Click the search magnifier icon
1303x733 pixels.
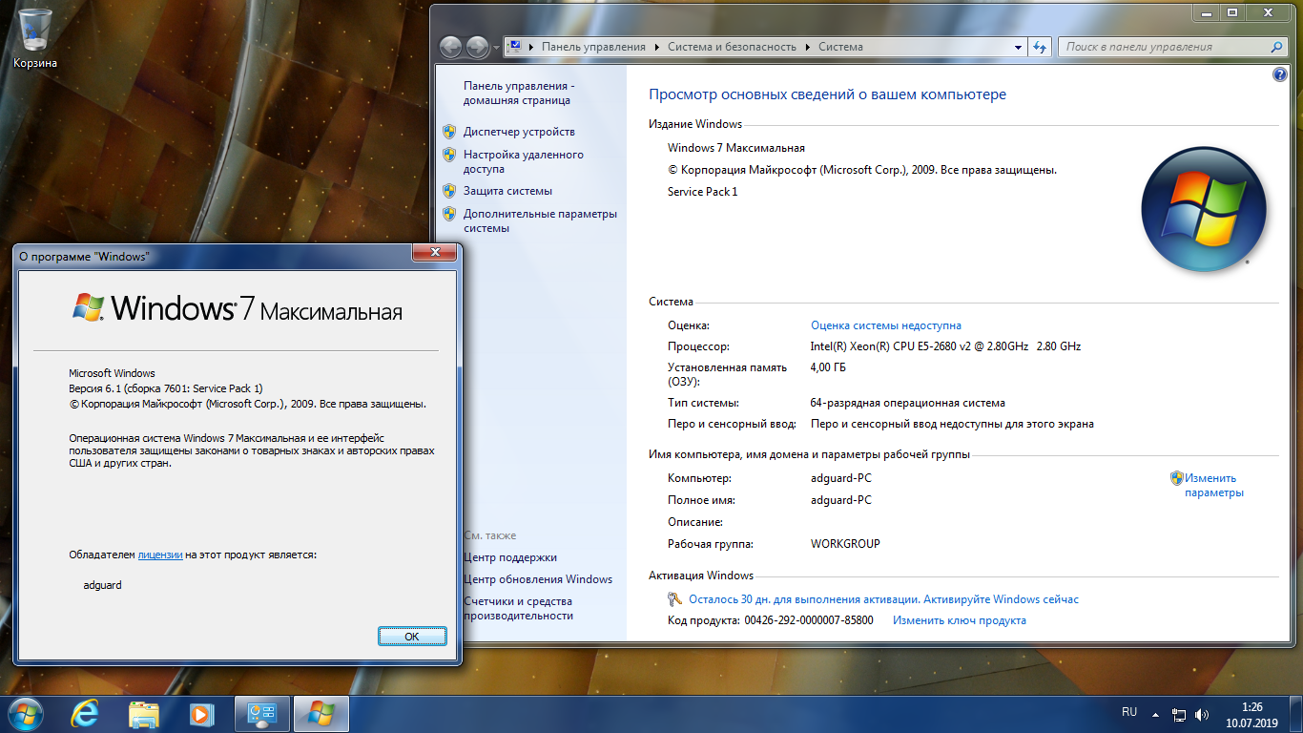[x=1277, y=47]
